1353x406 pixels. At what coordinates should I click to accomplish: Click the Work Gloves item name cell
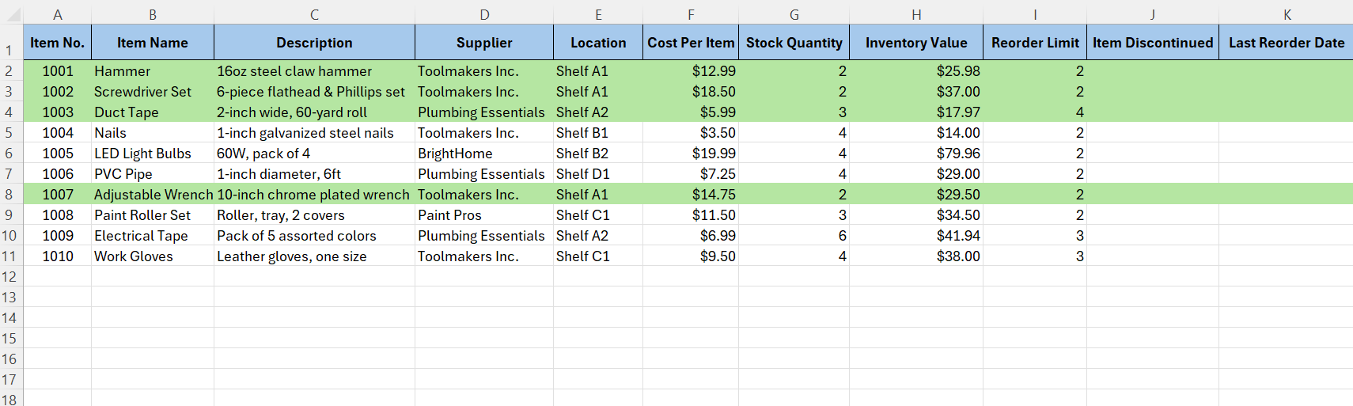coord(152,256)
